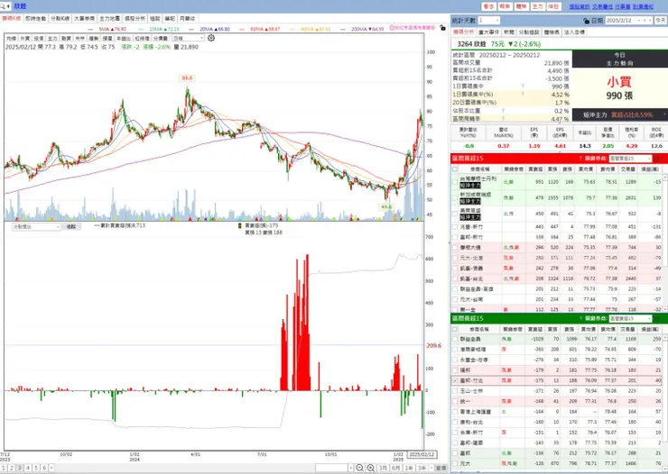This screenshot has width=668, height=474.
Task: Switch to the 分點K線 tab
Action: (60, 19)
